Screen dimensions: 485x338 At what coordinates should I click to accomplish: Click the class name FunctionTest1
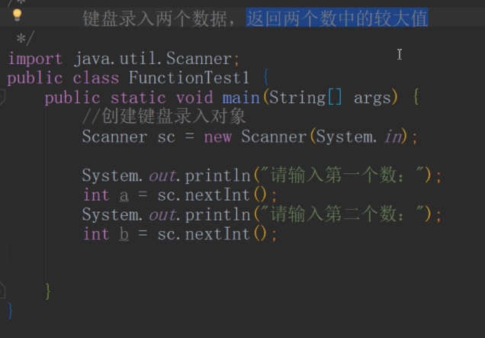[x=192, y=78]
